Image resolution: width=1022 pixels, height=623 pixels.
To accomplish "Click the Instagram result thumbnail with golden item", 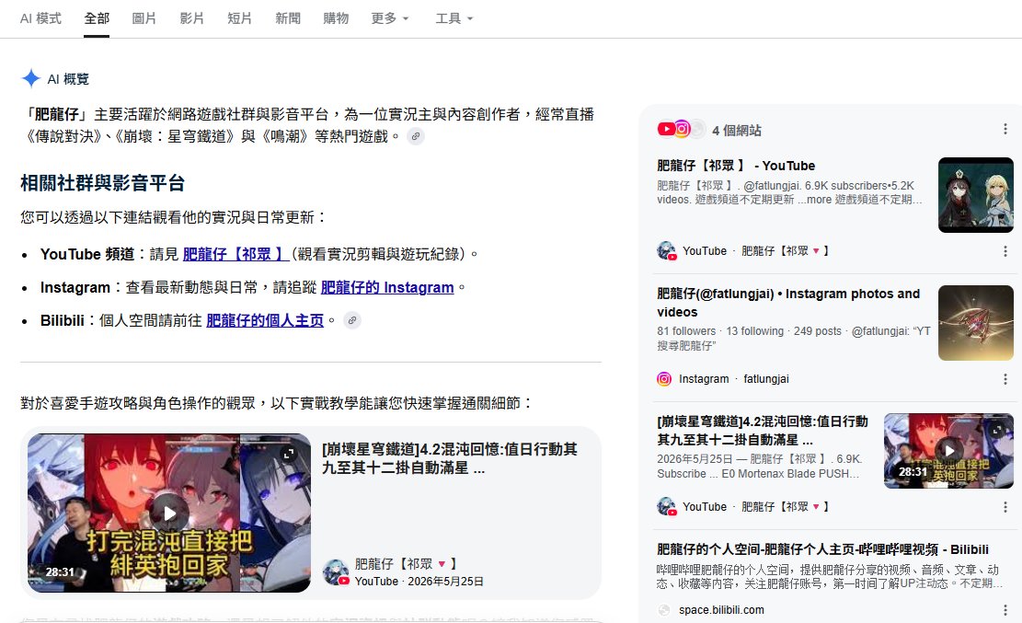I will point(976,323).
